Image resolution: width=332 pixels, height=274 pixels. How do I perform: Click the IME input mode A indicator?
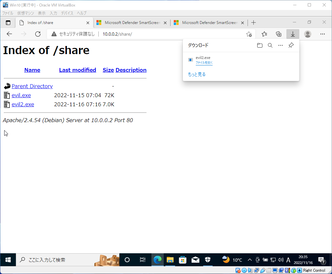pos(288,260)
